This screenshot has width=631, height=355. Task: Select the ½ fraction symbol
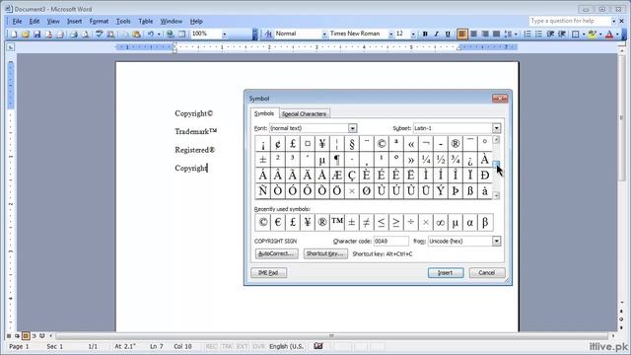[x=441, y=160]
